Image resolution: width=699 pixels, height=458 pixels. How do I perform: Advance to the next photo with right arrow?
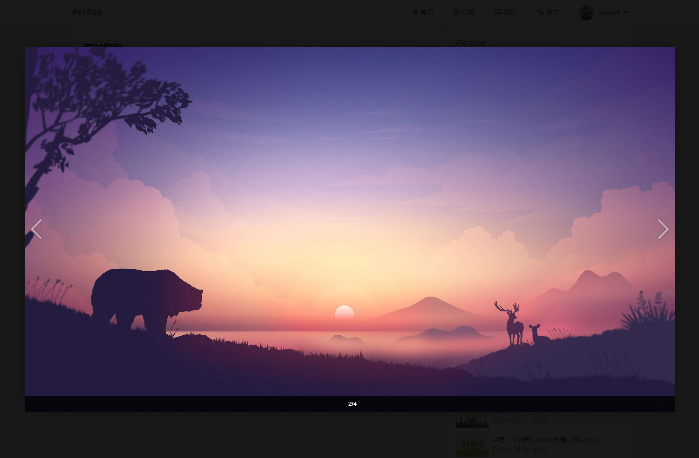point(663,229)
